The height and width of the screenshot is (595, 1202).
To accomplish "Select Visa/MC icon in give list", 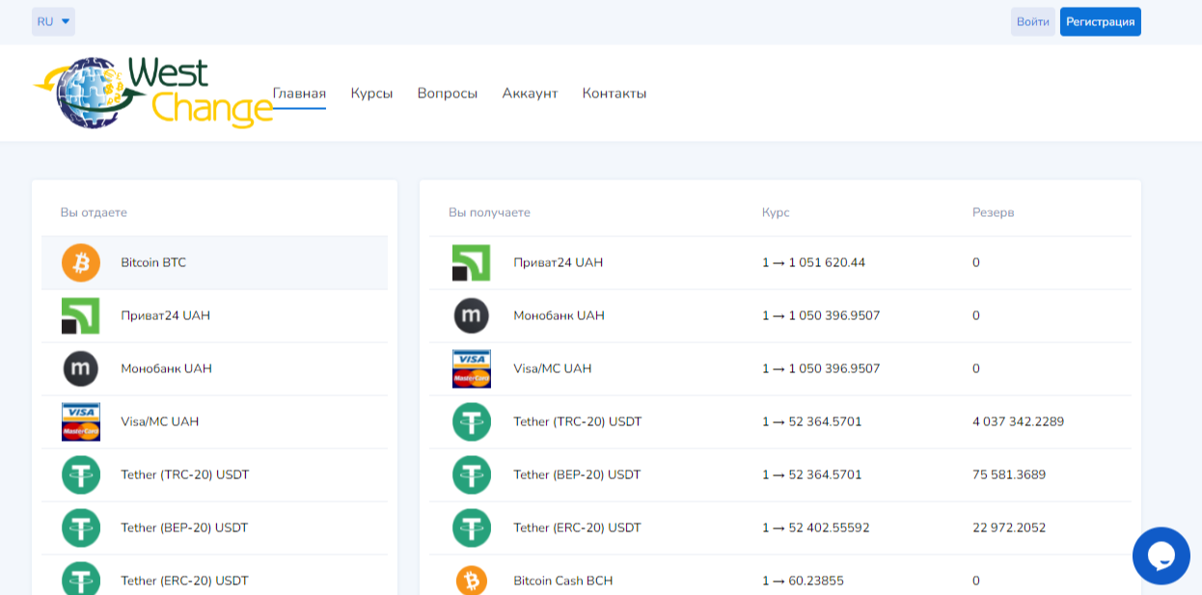I will click(81, 421).
